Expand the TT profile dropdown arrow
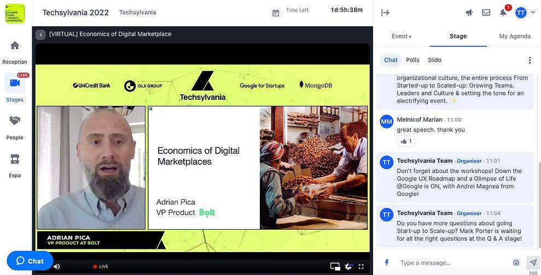Screen dimensions: 541x275 (533, 13)
